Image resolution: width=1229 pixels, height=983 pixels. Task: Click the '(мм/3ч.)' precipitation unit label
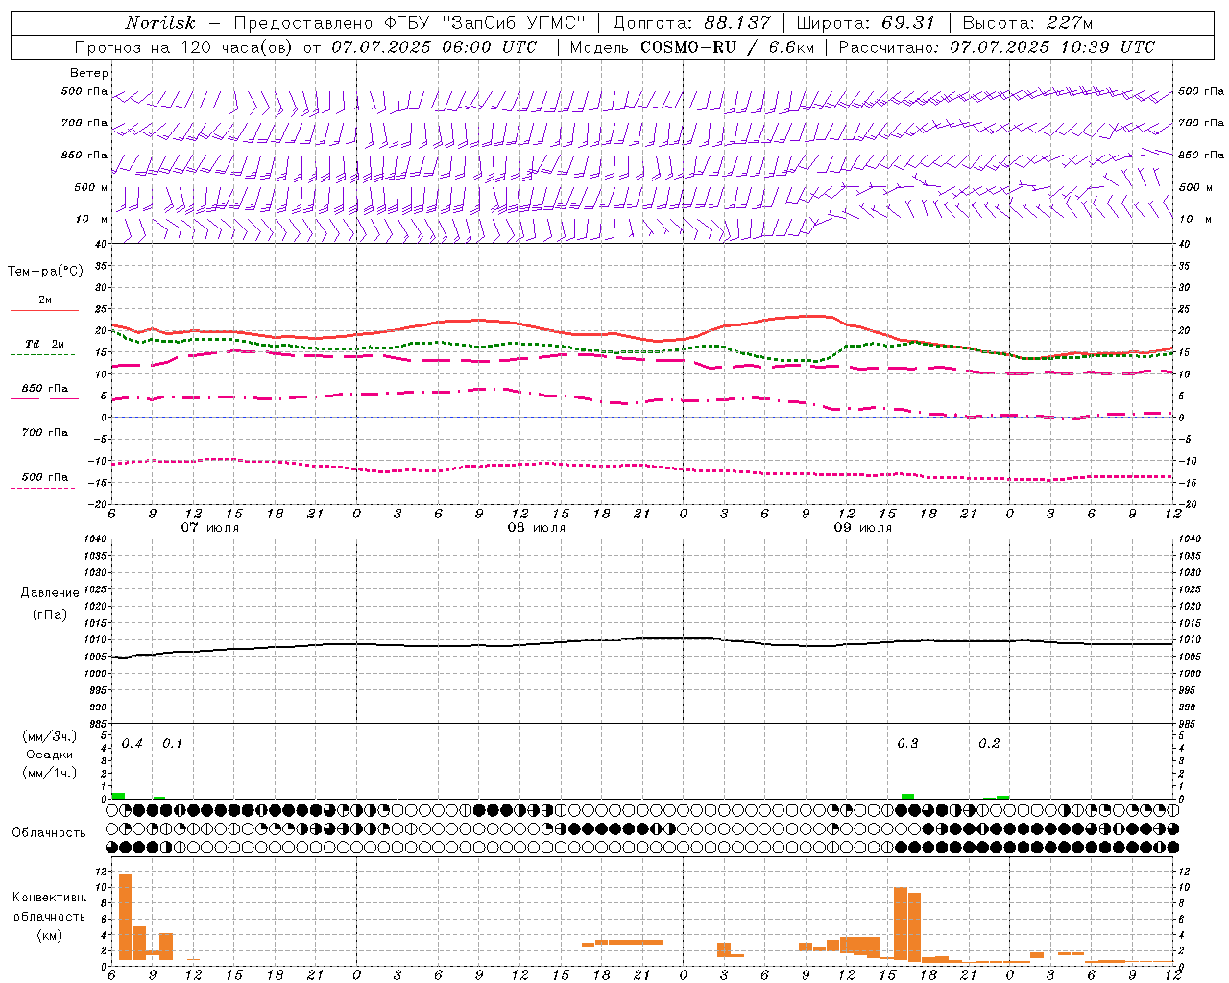click(50, 736)
